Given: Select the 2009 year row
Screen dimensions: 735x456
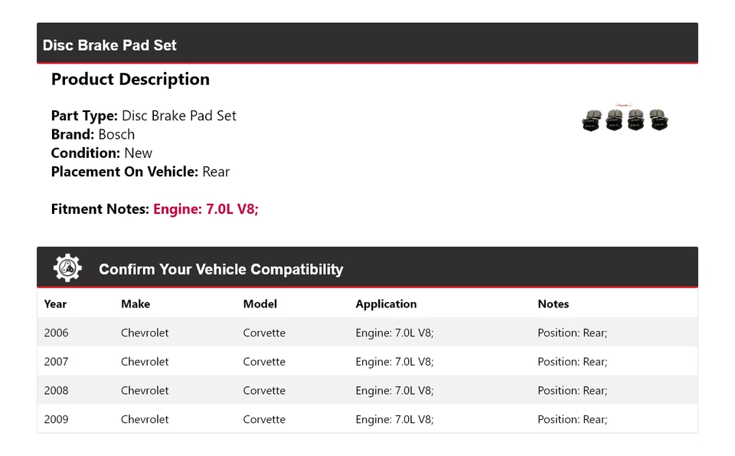Looking at the screenshot, I should 56,419.
